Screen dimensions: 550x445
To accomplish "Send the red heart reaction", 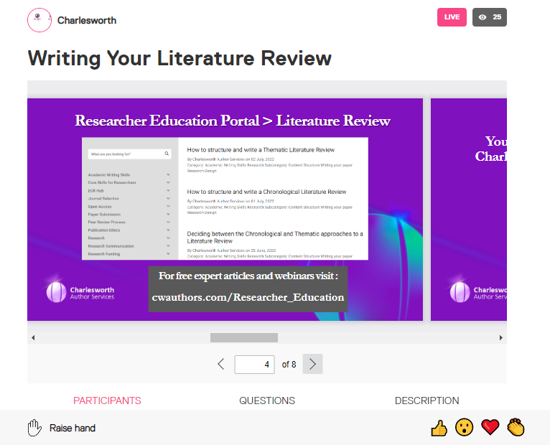I will [490, 428].
